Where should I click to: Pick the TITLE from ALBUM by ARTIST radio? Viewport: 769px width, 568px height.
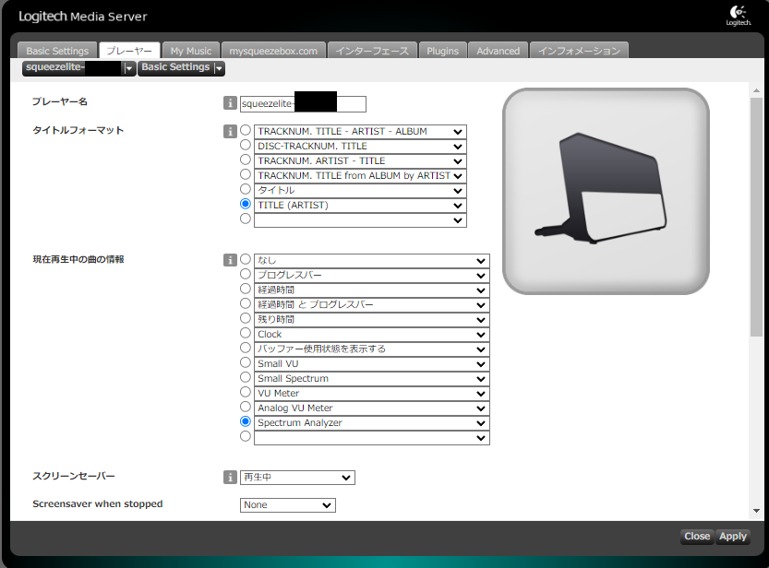[246, 174]
